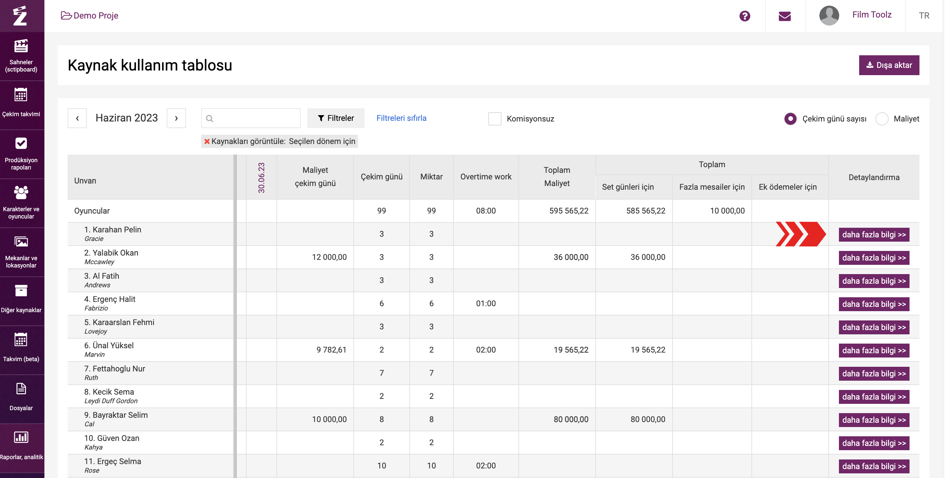
Task: Open Filtreler filter panel
Action: [x=336, y=118]
